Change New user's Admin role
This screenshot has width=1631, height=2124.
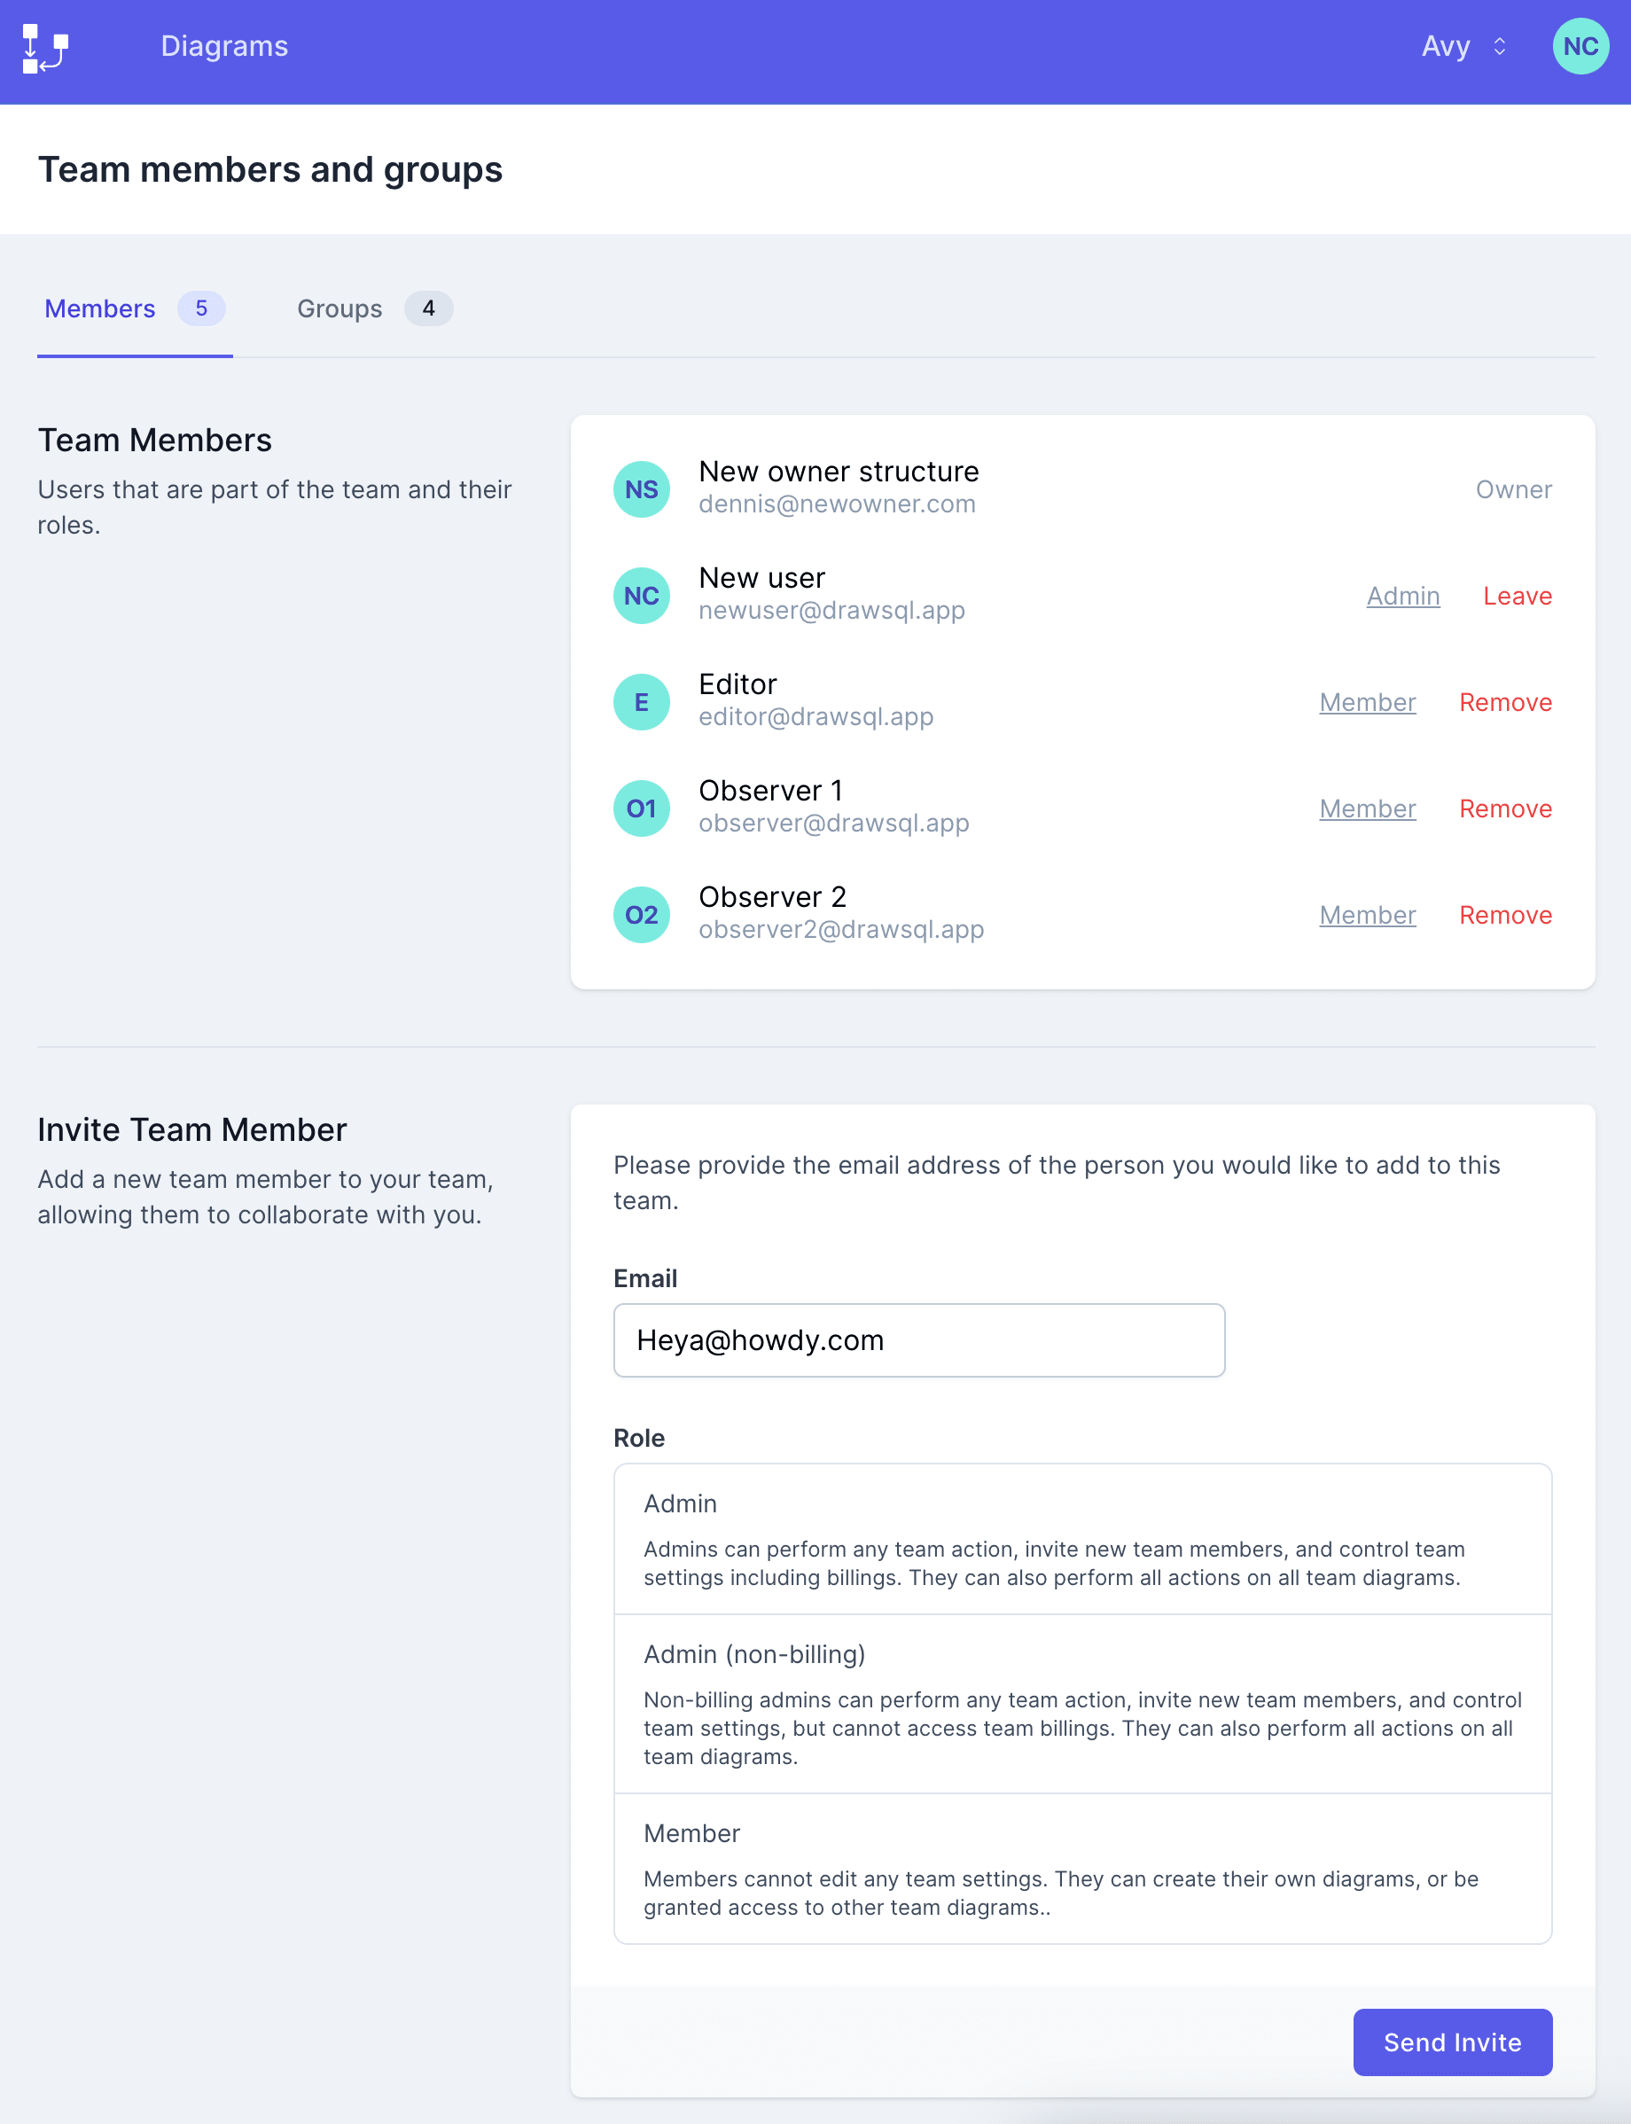pos(1403,596)
